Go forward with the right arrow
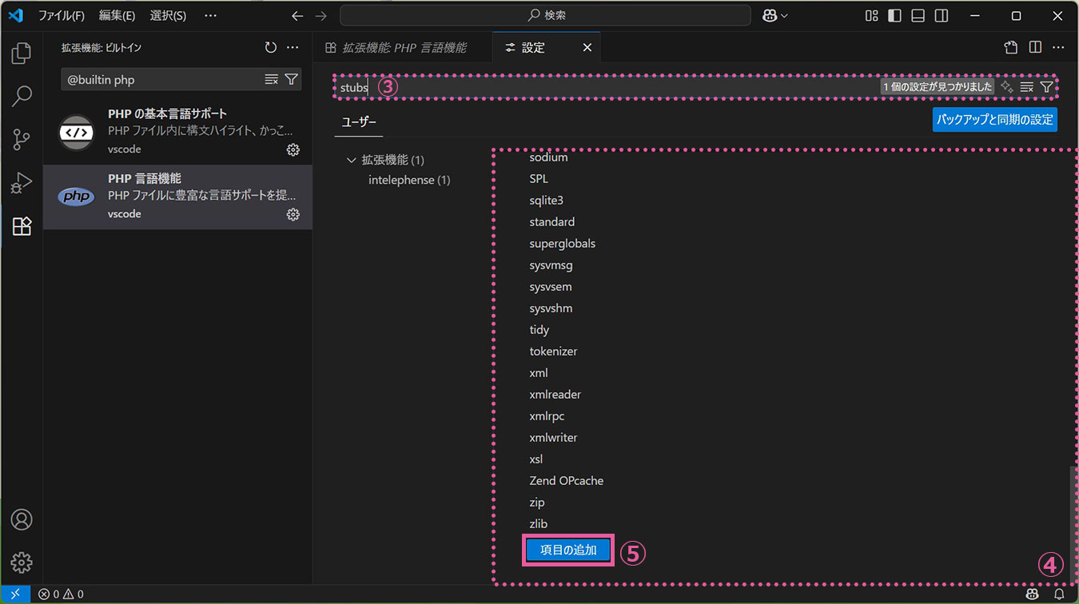The width and height of the screenshot is (1079, 604). tap(321, 16)
